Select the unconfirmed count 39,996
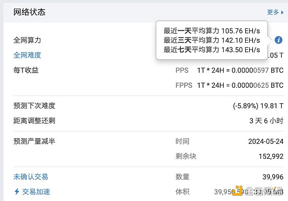 [x=271, y=177]
